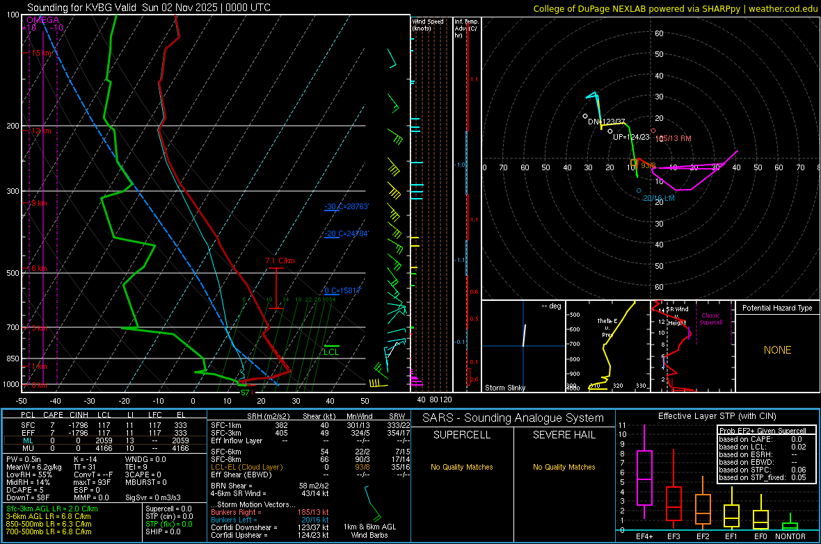Image resolution: width=821 pixels, height=544 pixels.
Task: Select the highlighted ML parcel row
Action: (x=105, y=440)
